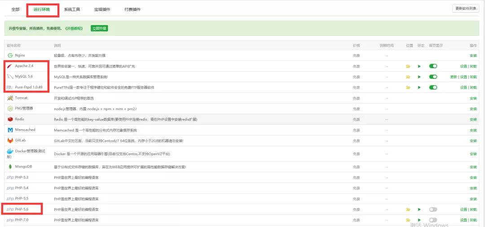This screenshot has height=227, width=485.
Task: Click the Docker whale icon
Action: pos(10,151)
